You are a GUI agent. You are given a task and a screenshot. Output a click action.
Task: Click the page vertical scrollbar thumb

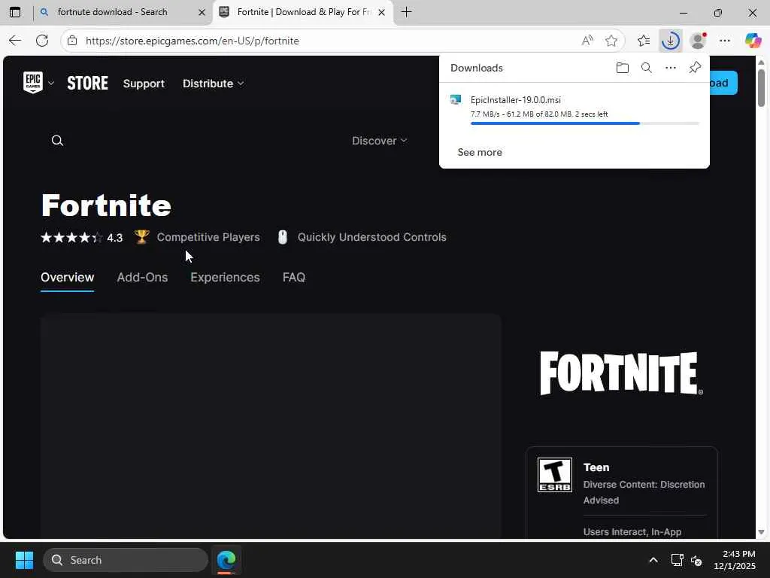[x=761, y=88]
